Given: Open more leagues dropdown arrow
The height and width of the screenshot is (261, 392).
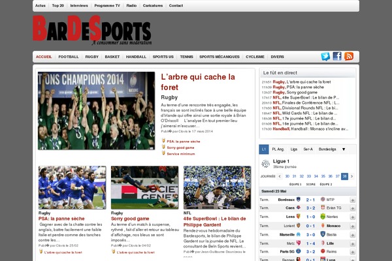Looking at the screenshot, I should tap(344, 149).
